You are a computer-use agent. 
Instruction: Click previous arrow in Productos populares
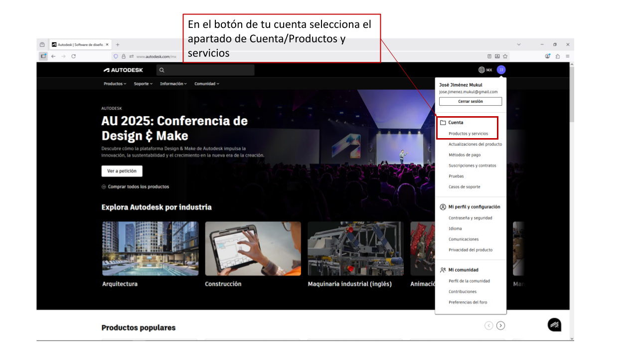(x=489, y=326)
